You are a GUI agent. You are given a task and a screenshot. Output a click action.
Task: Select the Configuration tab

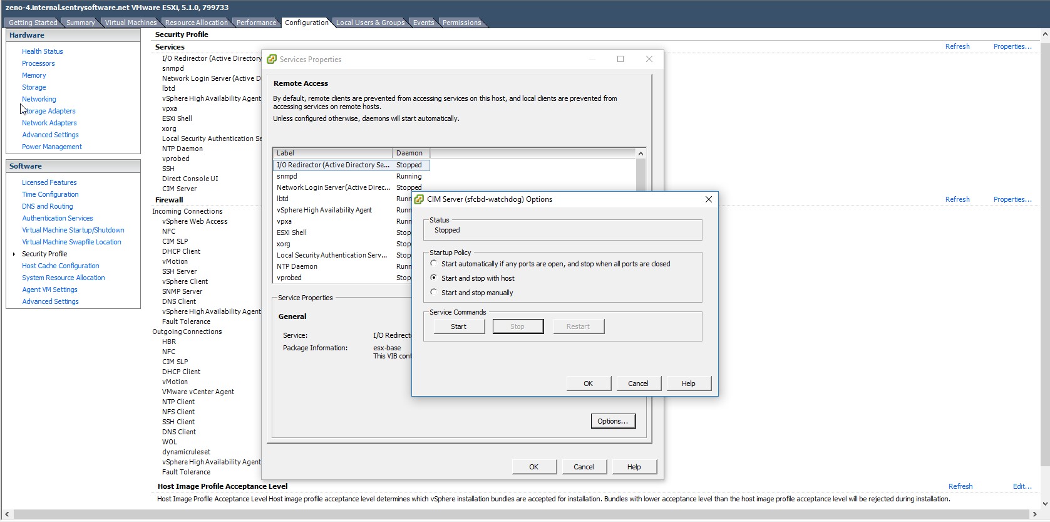click(x=306, y=23)
